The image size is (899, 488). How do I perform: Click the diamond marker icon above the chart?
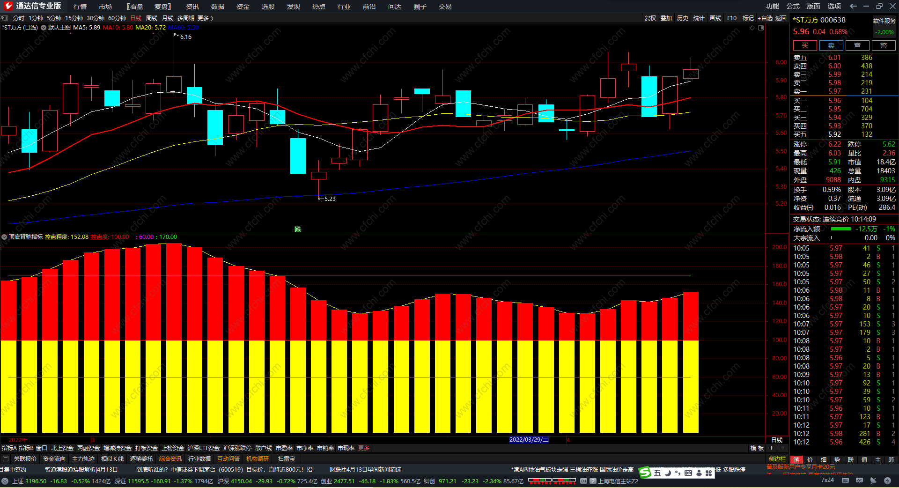click(752, 28)
